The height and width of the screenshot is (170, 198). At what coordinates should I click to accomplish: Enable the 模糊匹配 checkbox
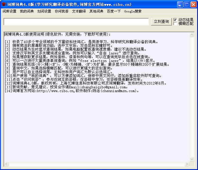click(x=175, y=24)
